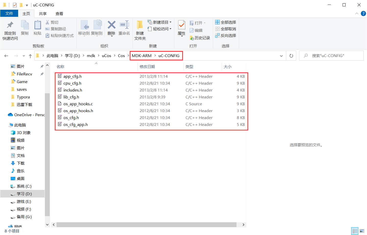Switch to details view icon in status bar

(355, 231)
